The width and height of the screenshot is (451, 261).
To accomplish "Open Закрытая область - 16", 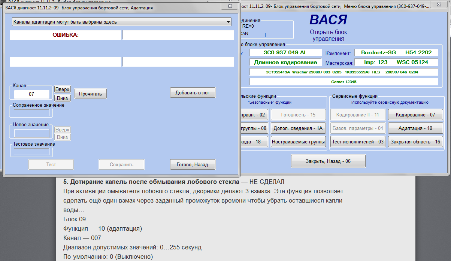I will pos(415,142).
